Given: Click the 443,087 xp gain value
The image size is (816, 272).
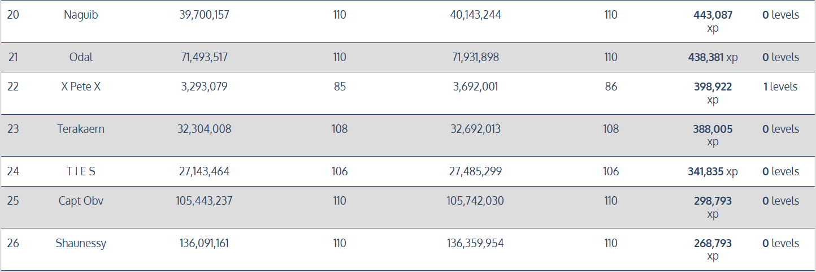Looking at the screenshot, I should click(x=713, y=16).
